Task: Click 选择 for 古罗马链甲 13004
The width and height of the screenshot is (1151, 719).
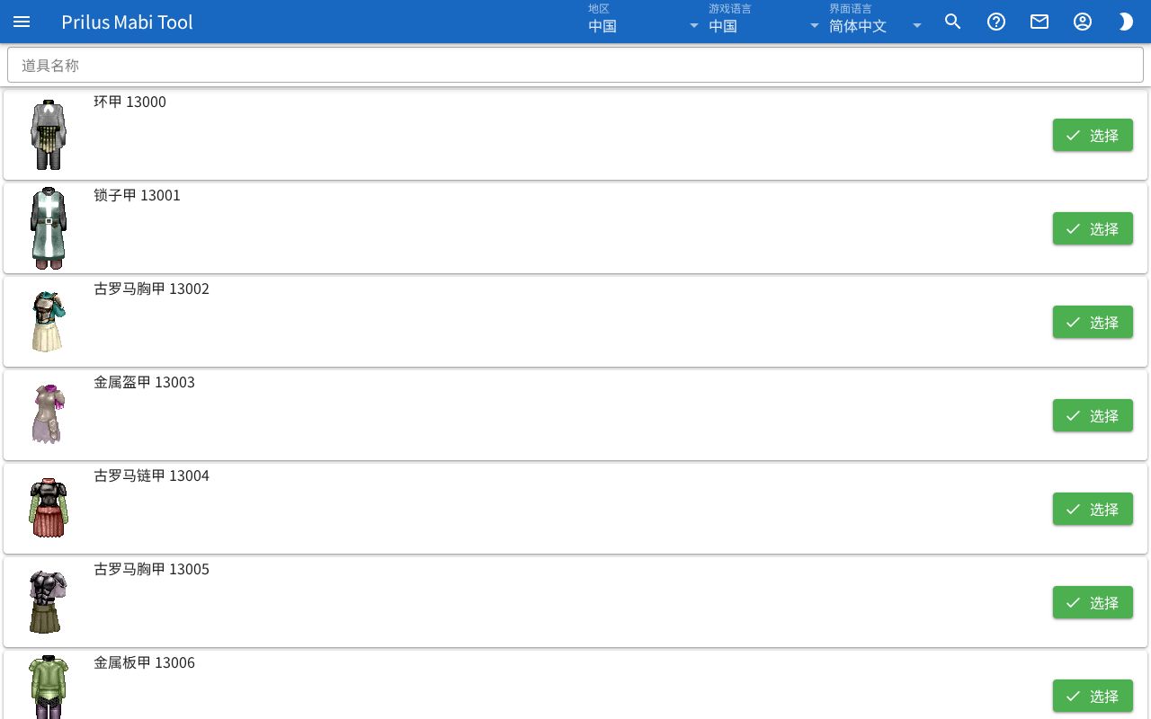Action: [x=1093, y=509]
